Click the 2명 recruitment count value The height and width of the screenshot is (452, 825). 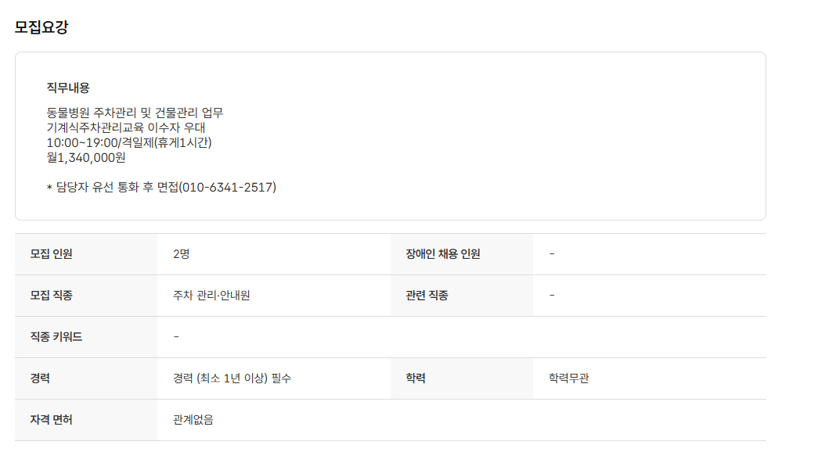[181, 254]
